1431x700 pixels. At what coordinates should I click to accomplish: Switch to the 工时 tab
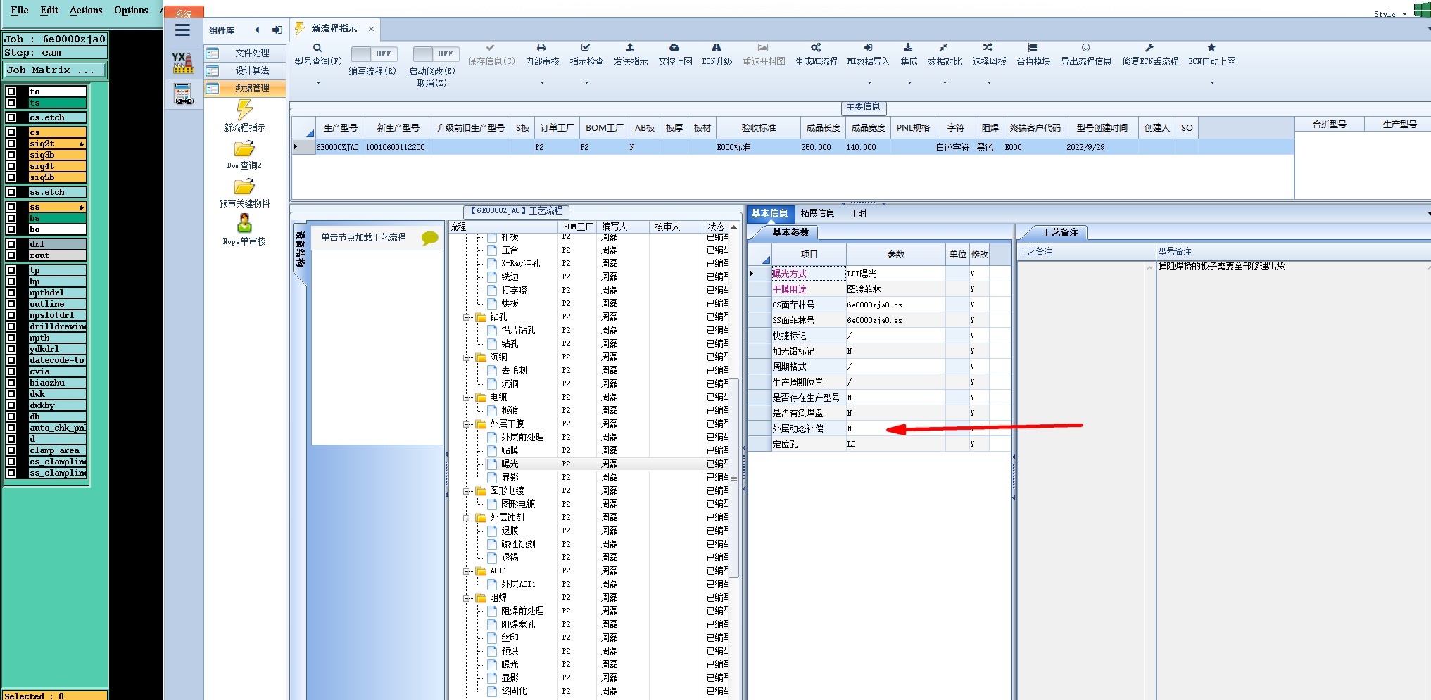[858, 213]
